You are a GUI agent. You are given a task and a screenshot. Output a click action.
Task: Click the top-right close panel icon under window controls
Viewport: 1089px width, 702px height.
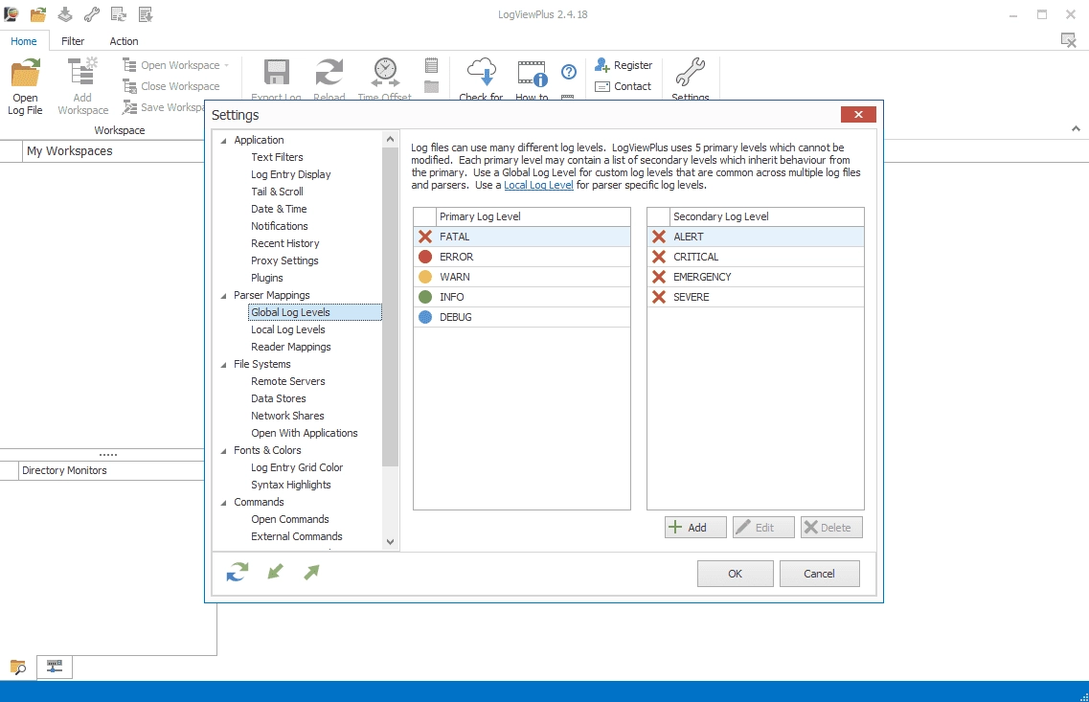coord(1069,40)
